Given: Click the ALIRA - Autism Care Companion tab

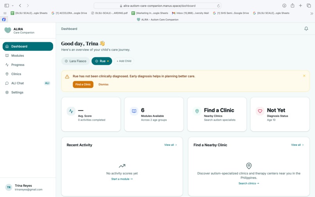Looking at the screenshot, I should click(x=157, y=20).
